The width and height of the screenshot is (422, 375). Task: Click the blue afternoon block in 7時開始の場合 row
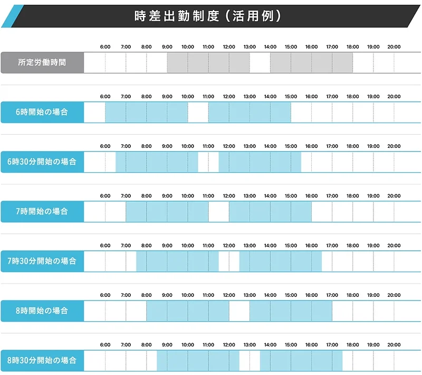pyautogui.click(x=270, y=212)
